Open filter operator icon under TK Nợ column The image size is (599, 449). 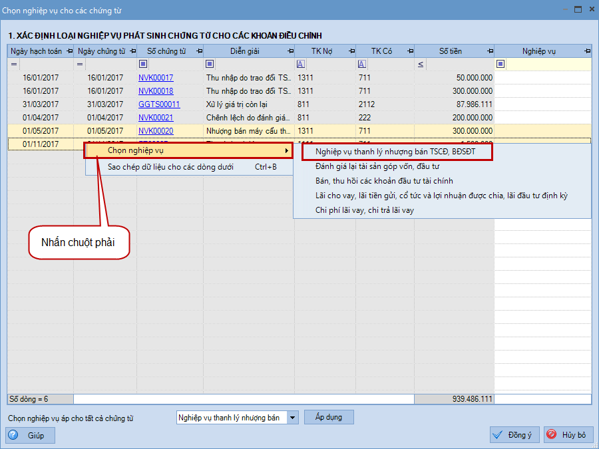pyautogui.click(x=300, y=64)
